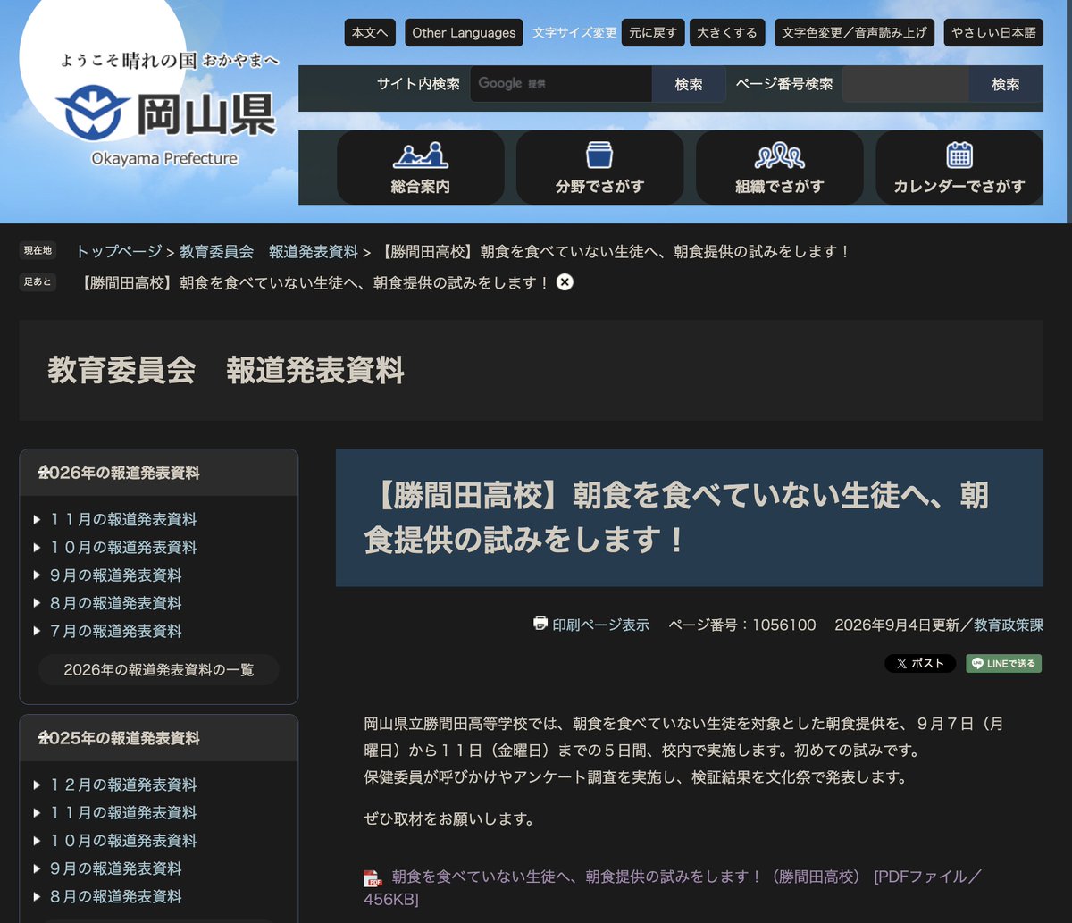Open 2025年 ９月の報道発表資料
This screenshot has height=923, width=1072.
coord(116,868)
